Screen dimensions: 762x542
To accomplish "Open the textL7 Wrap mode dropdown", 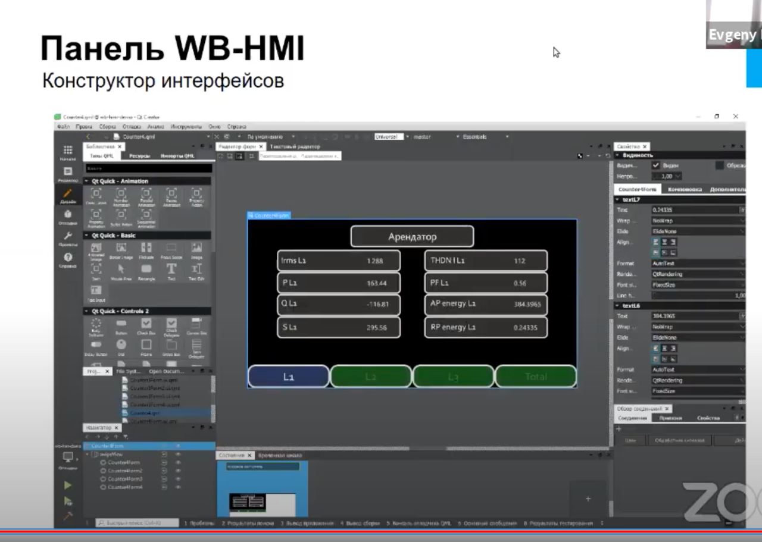I will 698,220.
